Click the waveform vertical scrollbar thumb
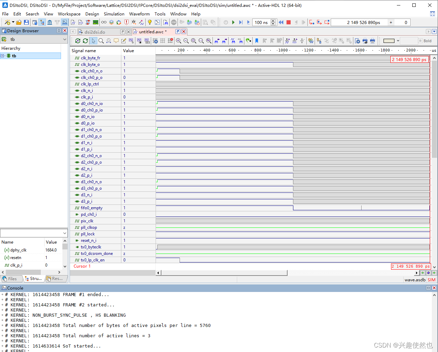 434,110
